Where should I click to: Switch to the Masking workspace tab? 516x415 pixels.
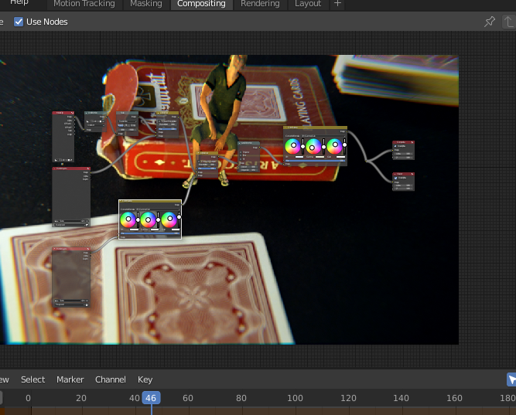145,4
